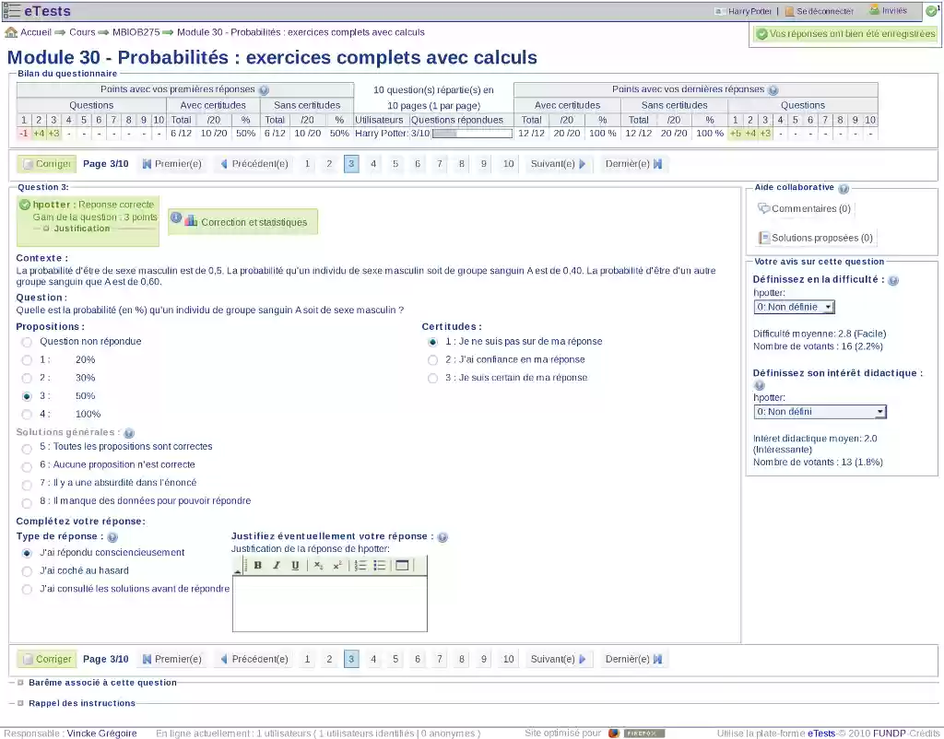Viewport: 944px width, 739px height.
Task: Insert a numbered list in the justification field
Action: click(x=360, y=565)
